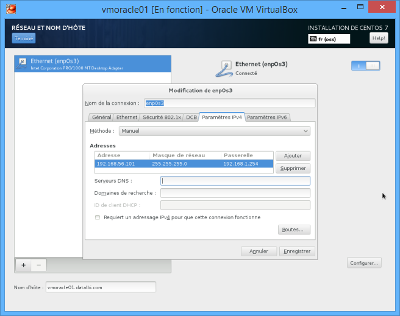This screenshot has width=400, height=316.
Task: Click the Adresse column header
Action: click(122, 155)
